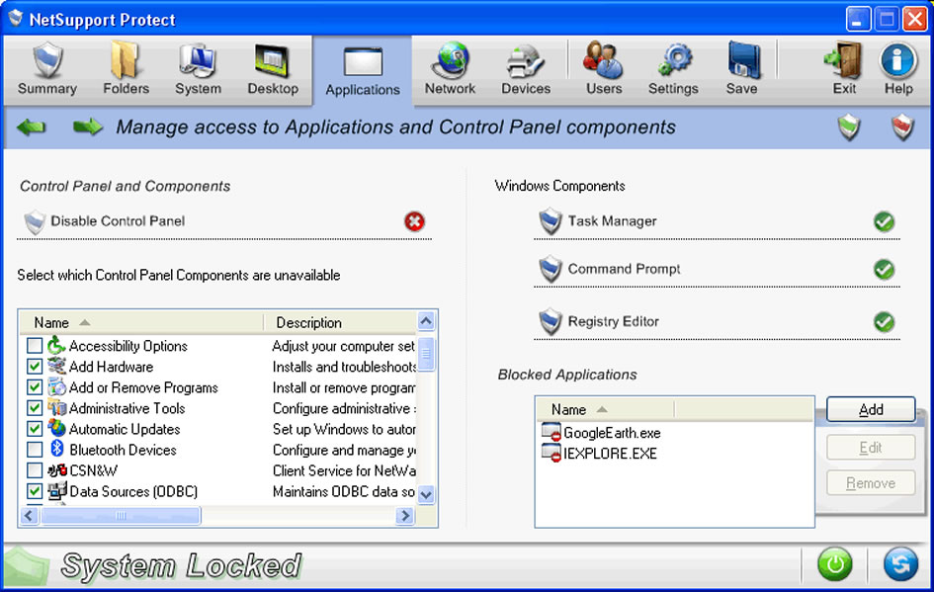Image resolution: width=934 pixels, height=592 pixels.
Task: Click the Accessibility Options wheelchair icon
Action: click(x=56, y=346)
